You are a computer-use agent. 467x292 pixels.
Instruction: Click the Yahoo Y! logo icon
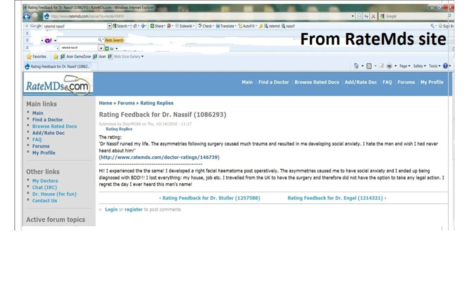tap(48, 41)
